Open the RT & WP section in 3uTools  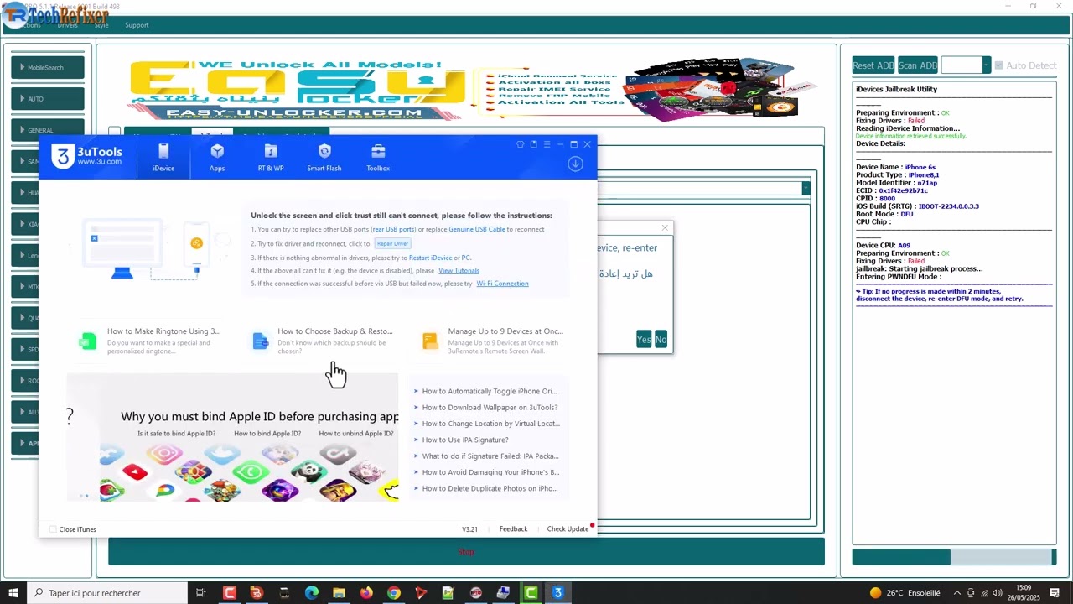click(271, 157)
